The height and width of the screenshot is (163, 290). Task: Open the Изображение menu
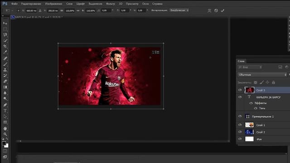[53, 4]
